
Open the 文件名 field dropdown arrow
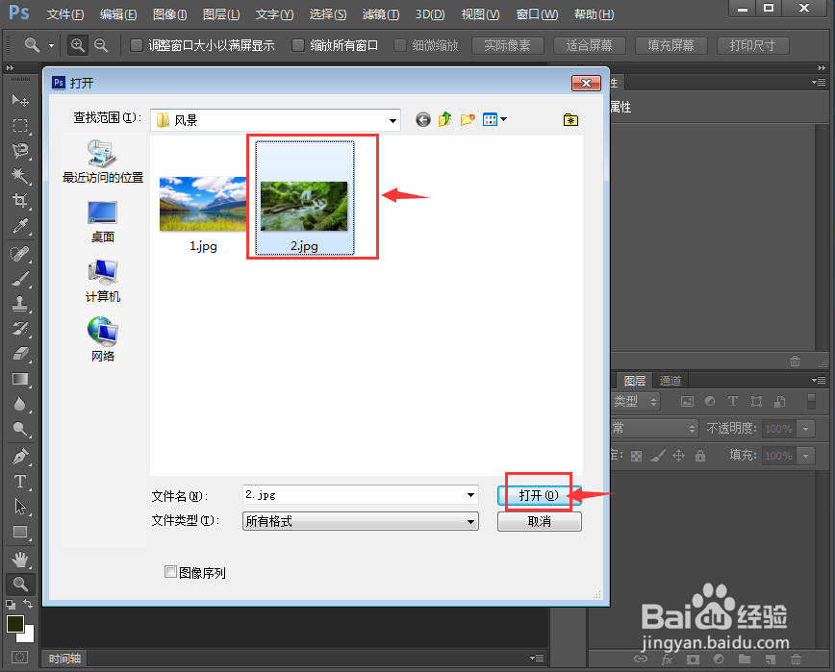(x=469, y=494)
